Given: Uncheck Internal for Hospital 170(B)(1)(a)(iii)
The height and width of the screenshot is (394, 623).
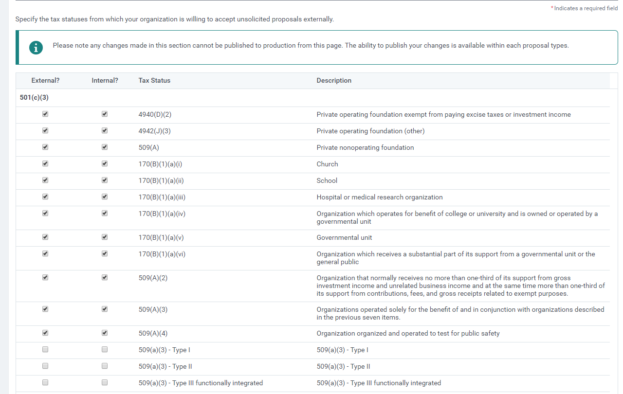Looking at the screenshot, I should coord(105,197).
